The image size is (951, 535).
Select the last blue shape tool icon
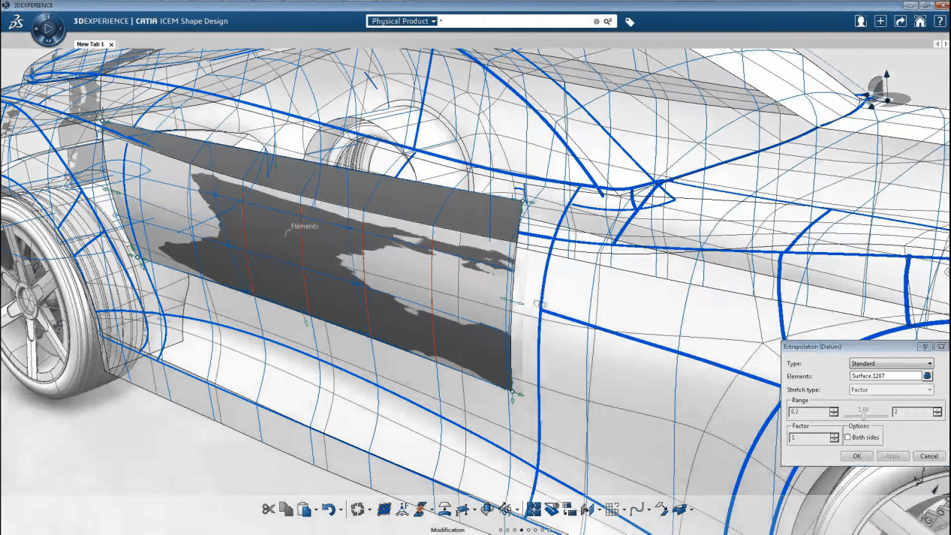(x=679, y=509)
